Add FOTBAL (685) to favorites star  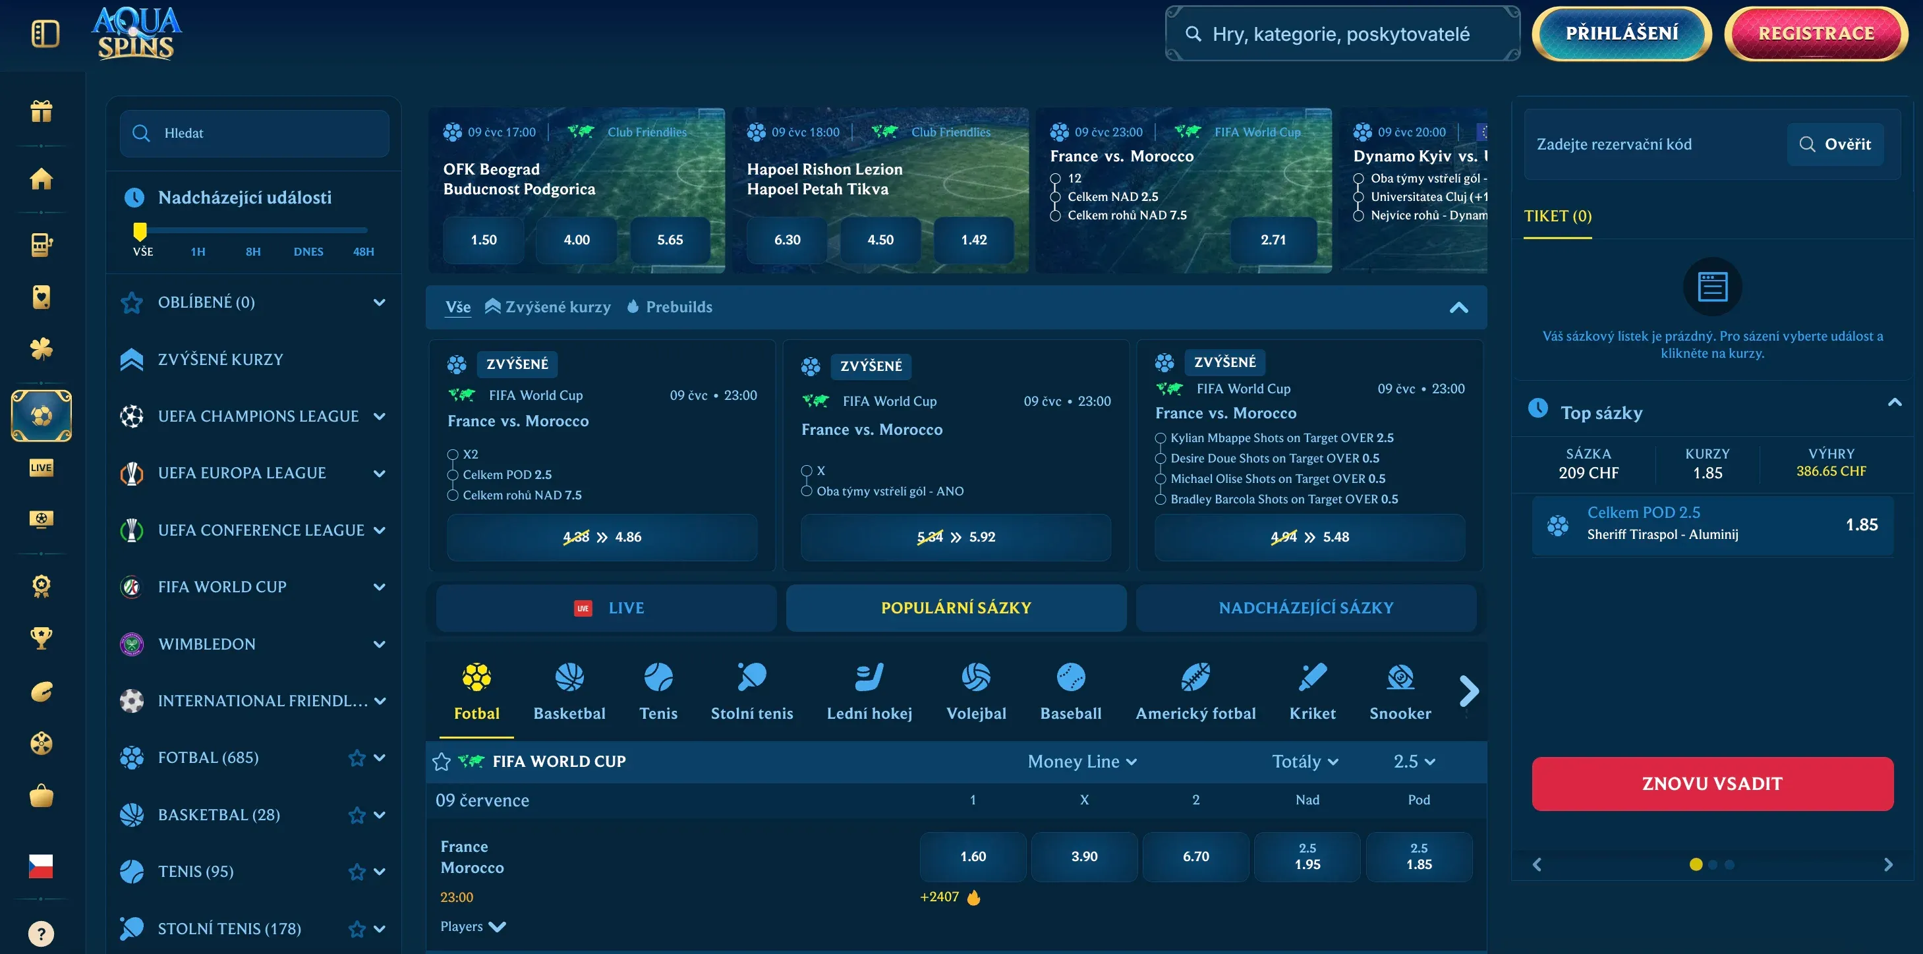click(357, 758)
